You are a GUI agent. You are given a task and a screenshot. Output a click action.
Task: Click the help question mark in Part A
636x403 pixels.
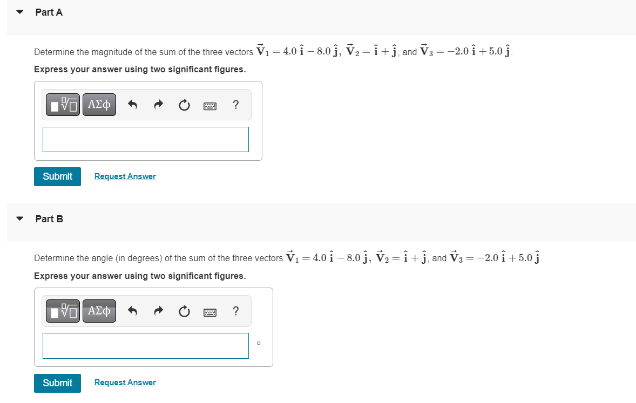coord(235,105)
